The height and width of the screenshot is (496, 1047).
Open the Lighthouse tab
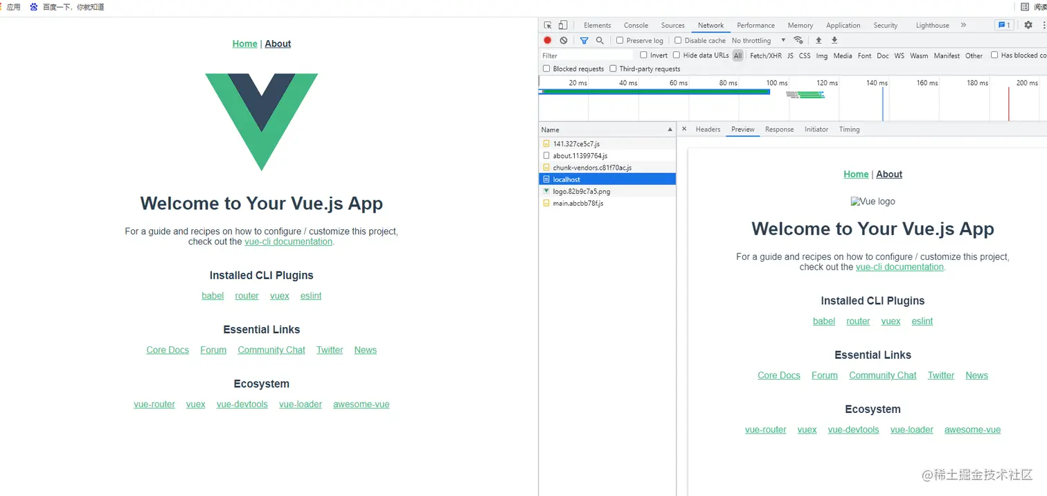[932, 25]
